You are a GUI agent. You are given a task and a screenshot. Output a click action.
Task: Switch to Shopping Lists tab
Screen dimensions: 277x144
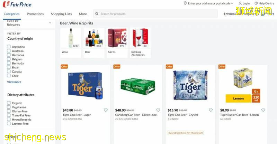tap(61, 14)
